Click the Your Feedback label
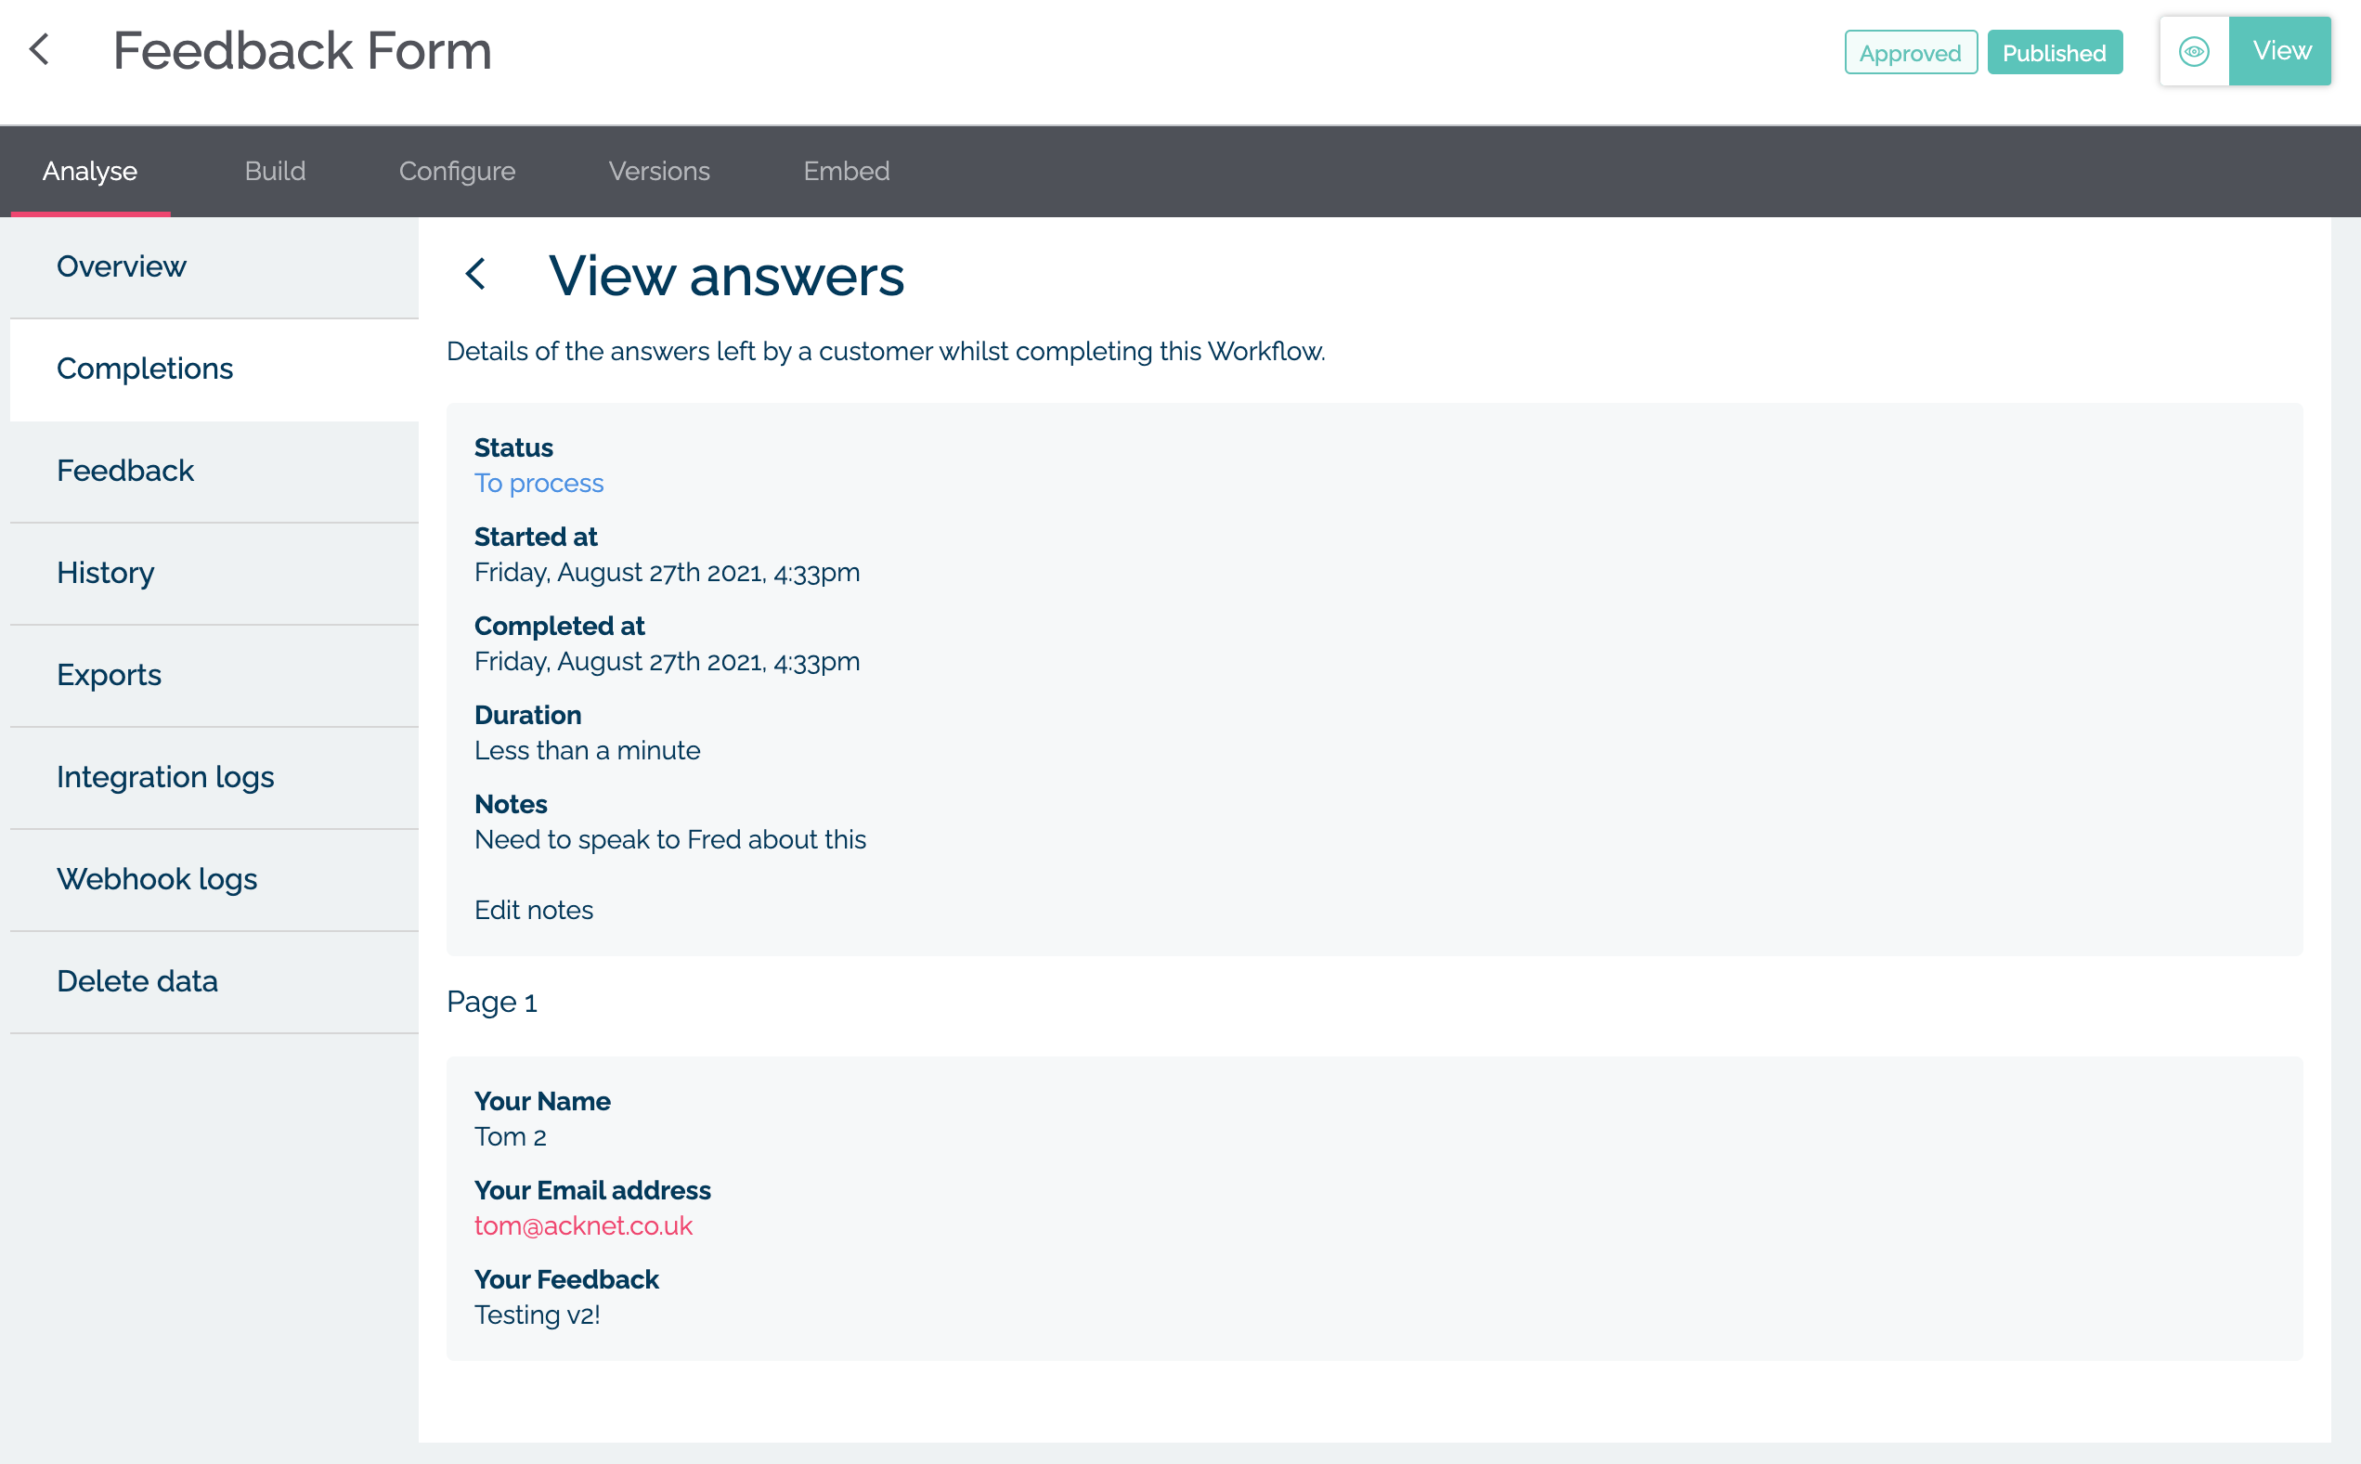The width and height of the screenshot is (2361, 1464). [566, 1280]
